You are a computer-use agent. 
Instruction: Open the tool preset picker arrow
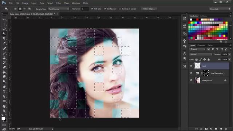click(x=10, y=9)
